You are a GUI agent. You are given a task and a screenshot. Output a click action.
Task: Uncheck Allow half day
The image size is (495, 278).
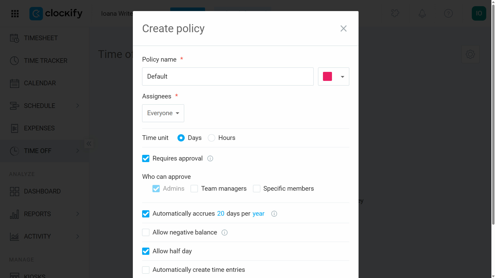(x=146, y=251)
